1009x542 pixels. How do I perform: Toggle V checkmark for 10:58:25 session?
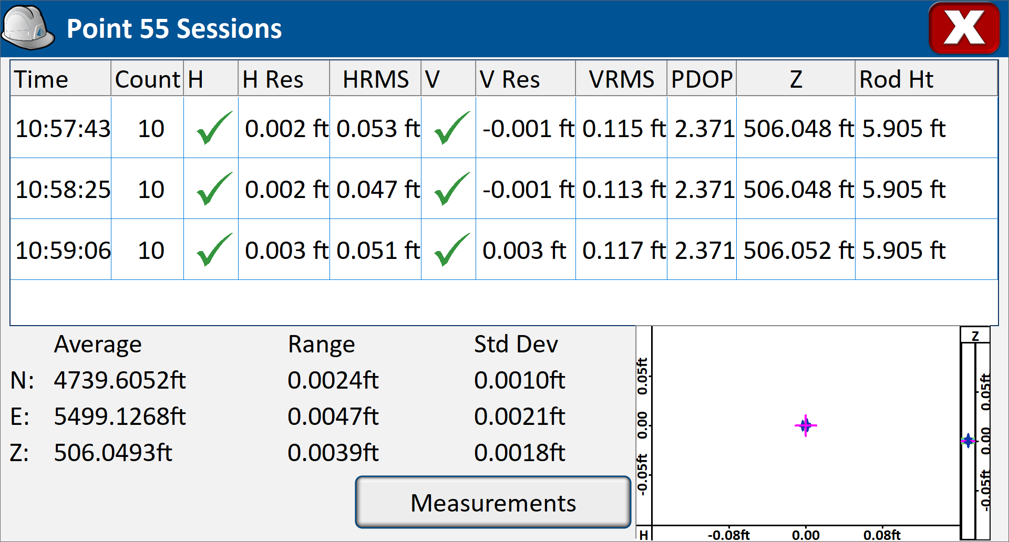tap(452, 189)
